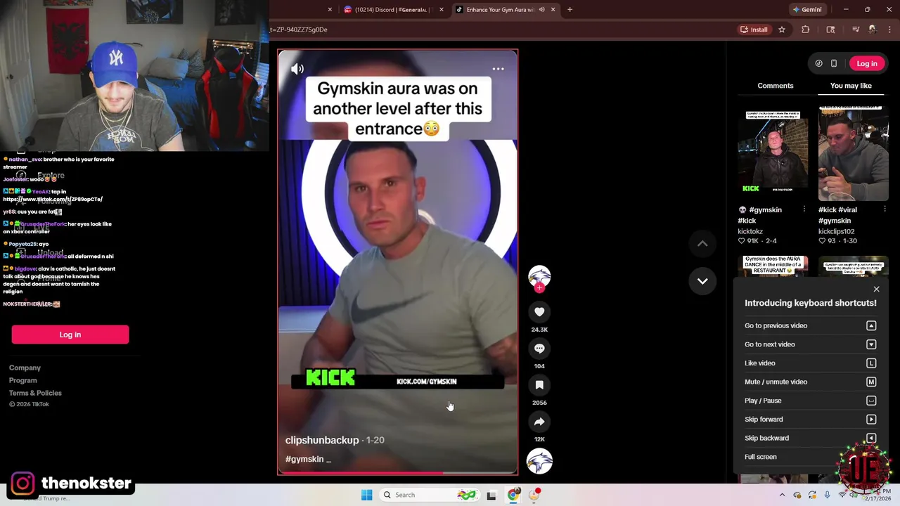Open a new browser tab with plus icon

pyautogui.click(x=570, y=10)
